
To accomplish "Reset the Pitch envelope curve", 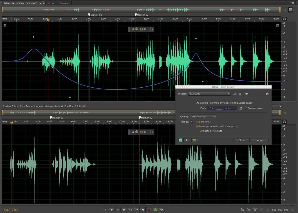I will point(241,108).
